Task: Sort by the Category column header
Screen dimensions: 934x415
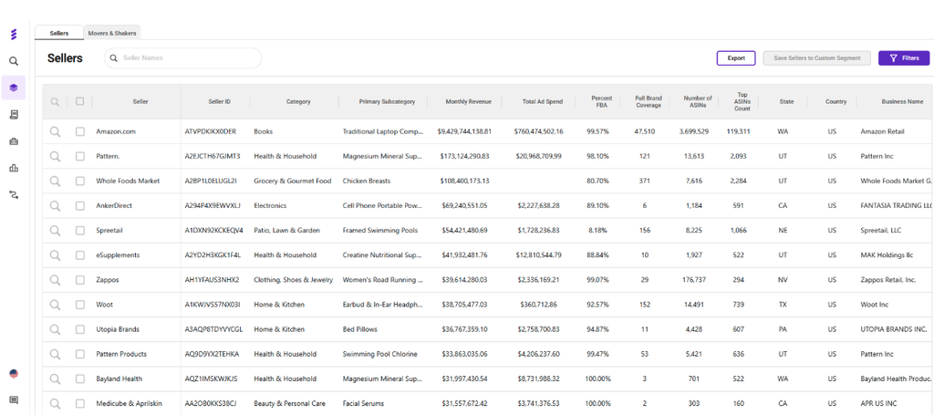Action: 298,102
